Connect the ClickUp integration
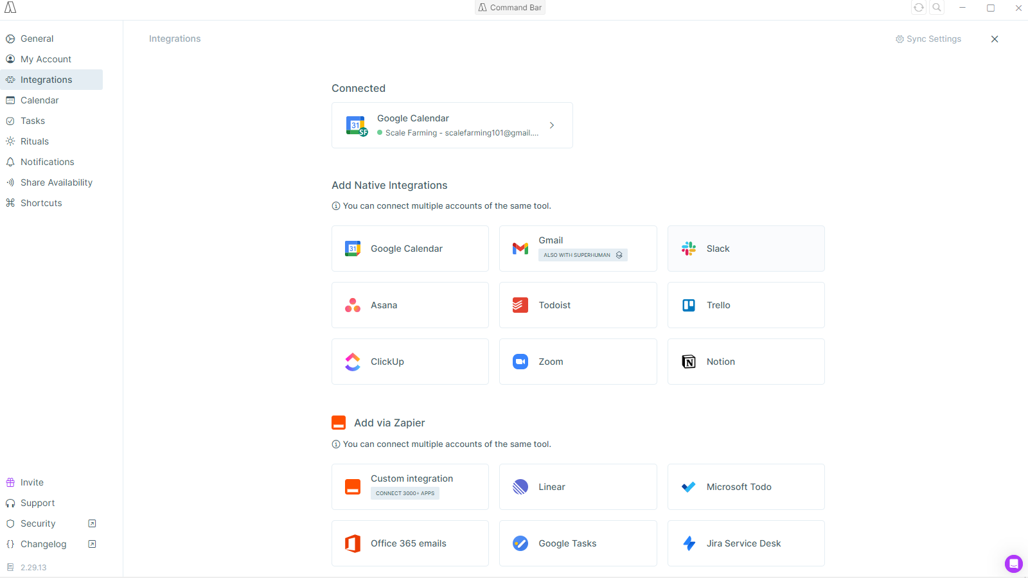The width and height of the screenshot is (1028, 578). click(x=410, y=362)
